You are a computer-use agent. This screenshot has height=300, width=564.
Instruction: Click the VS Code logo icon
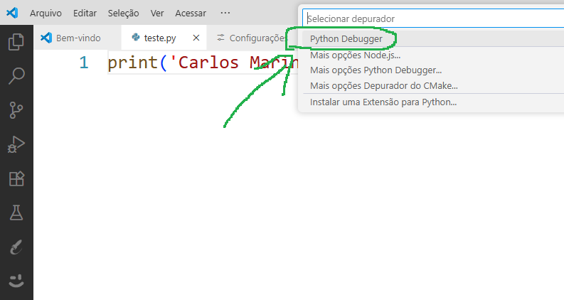tap(12, 13)
